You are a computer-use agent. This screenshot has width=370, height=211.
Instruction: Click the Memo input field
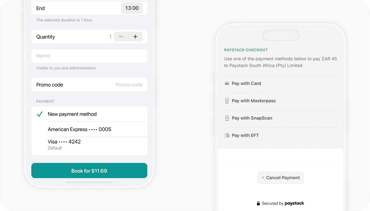[89, 56]
